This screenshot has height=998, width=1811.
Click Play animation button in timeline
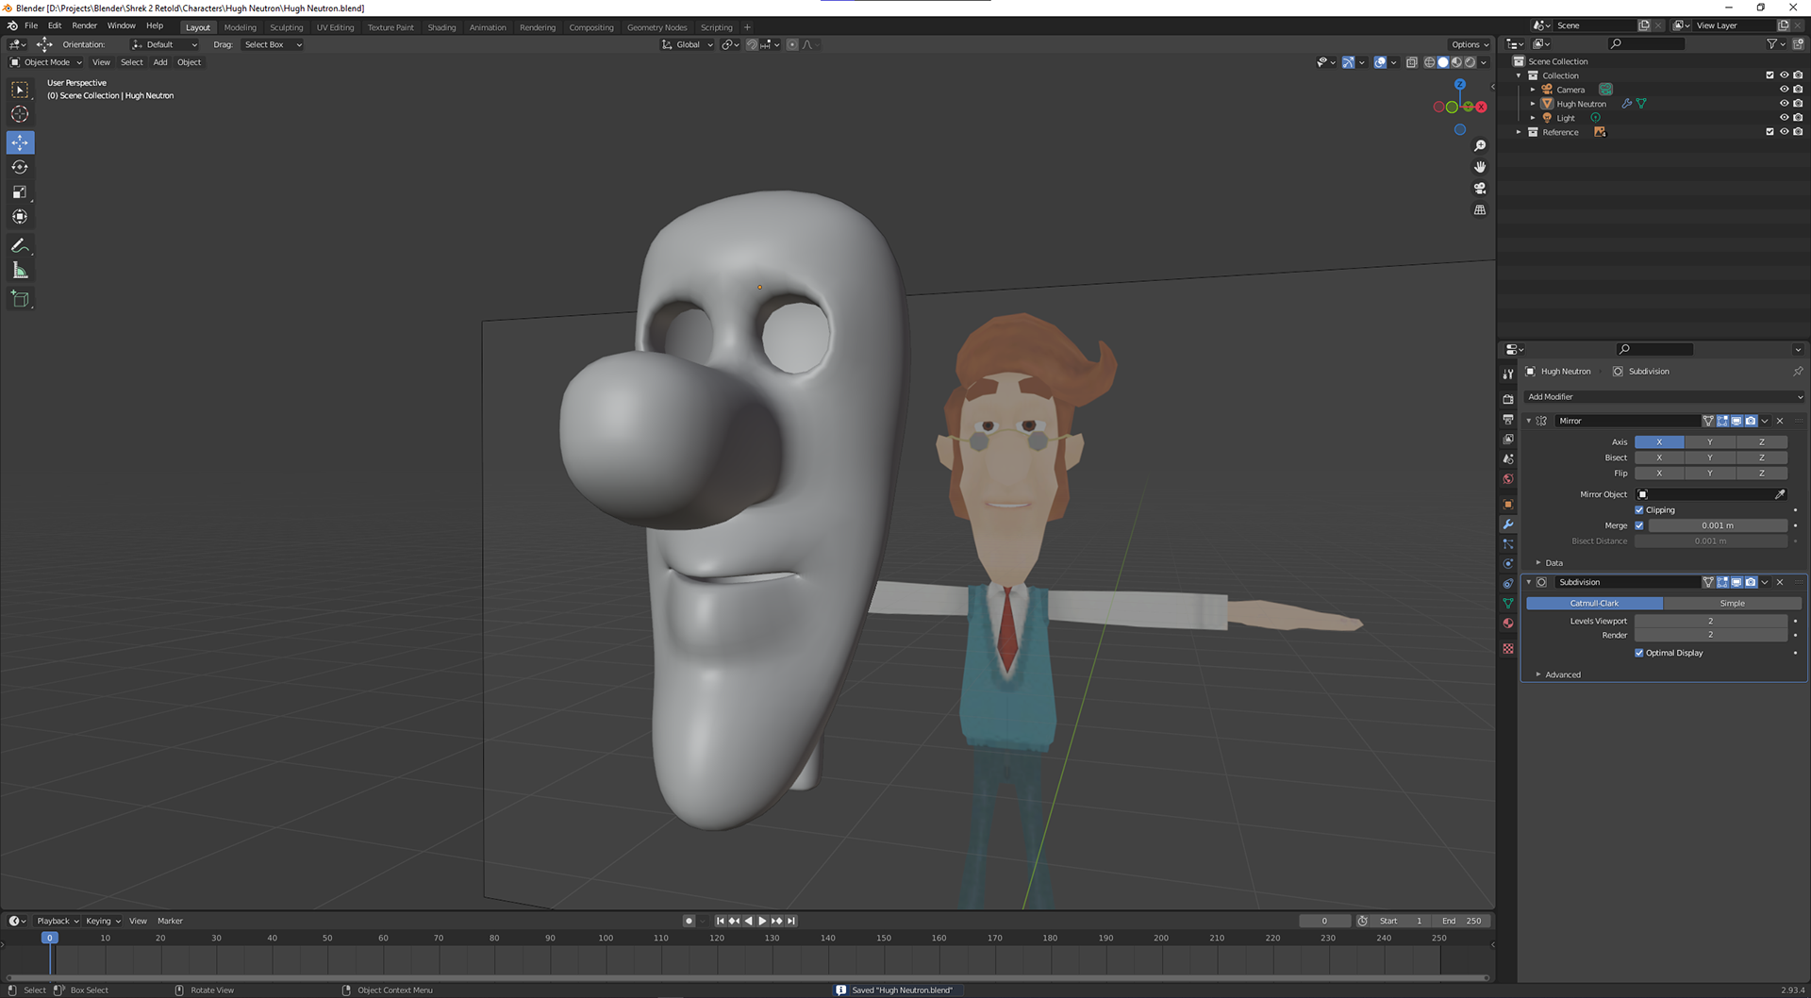point(762,921)
